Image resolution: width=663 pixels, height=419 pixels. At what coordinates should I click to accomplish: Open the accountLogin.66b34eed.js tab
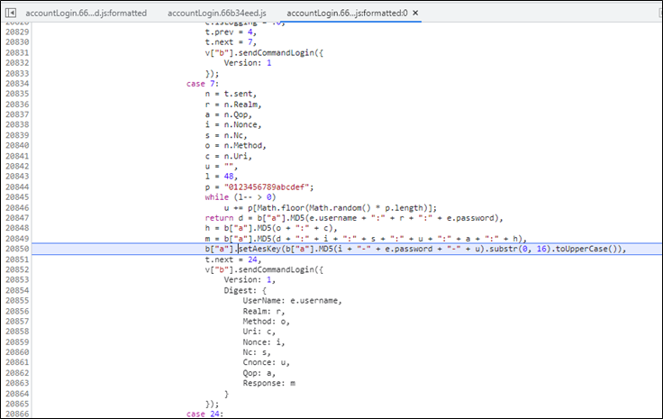point(217,14)
